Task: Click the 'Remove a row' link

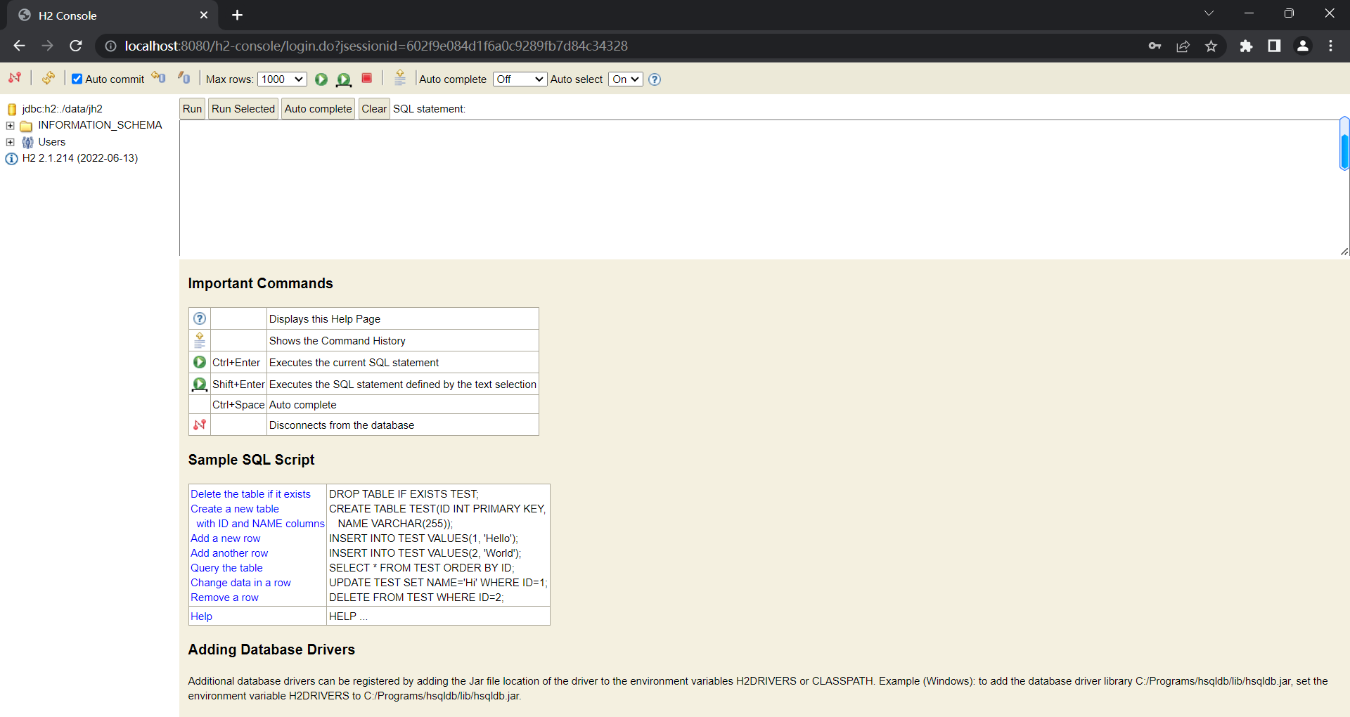Action: (x=224, y=597)
